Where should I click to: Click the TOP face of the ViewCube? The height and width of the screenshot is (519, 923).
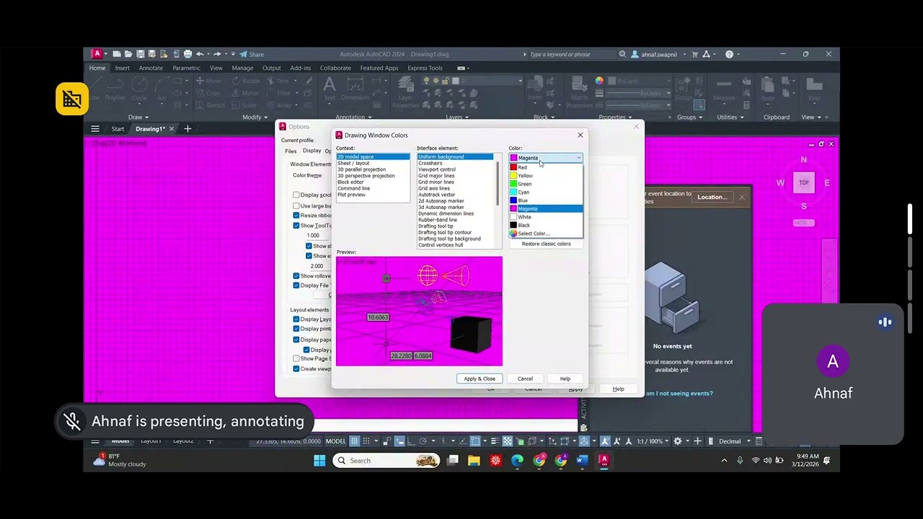803,182
